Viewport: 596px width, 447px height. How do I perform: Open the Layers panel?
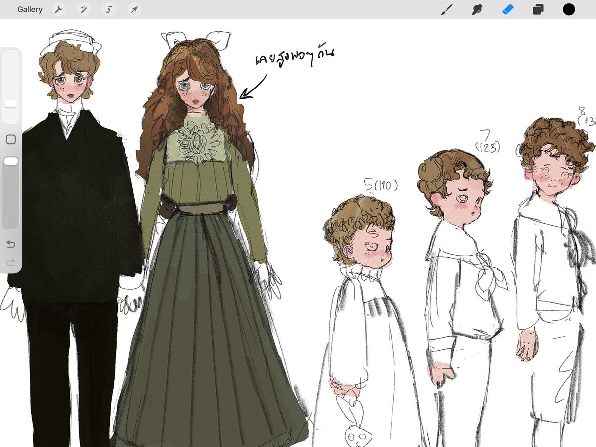coord(538,9)
